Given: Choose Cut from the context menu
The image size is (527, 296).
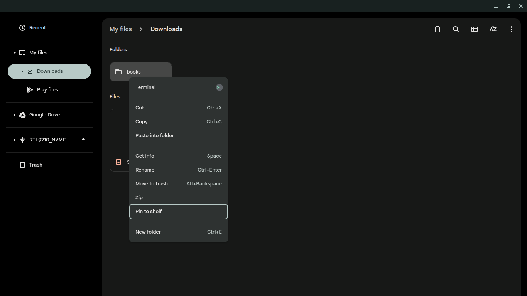Looking at the screenshot, I should point(179,108).
